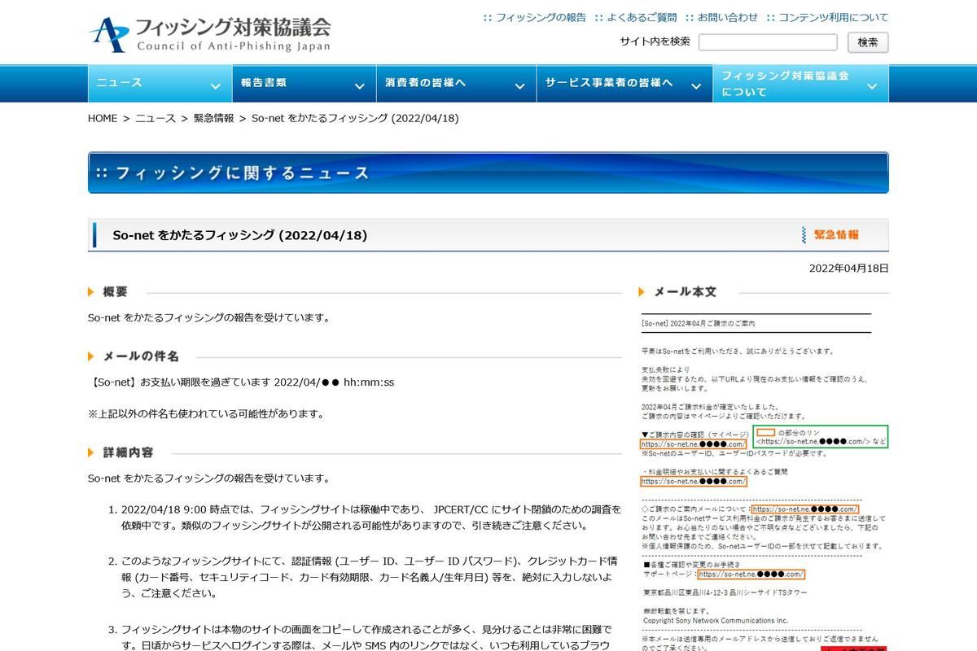This screenshot has height=651, width=977.
Task: Open the お問い合わせ link
Action: pos(728,17)
